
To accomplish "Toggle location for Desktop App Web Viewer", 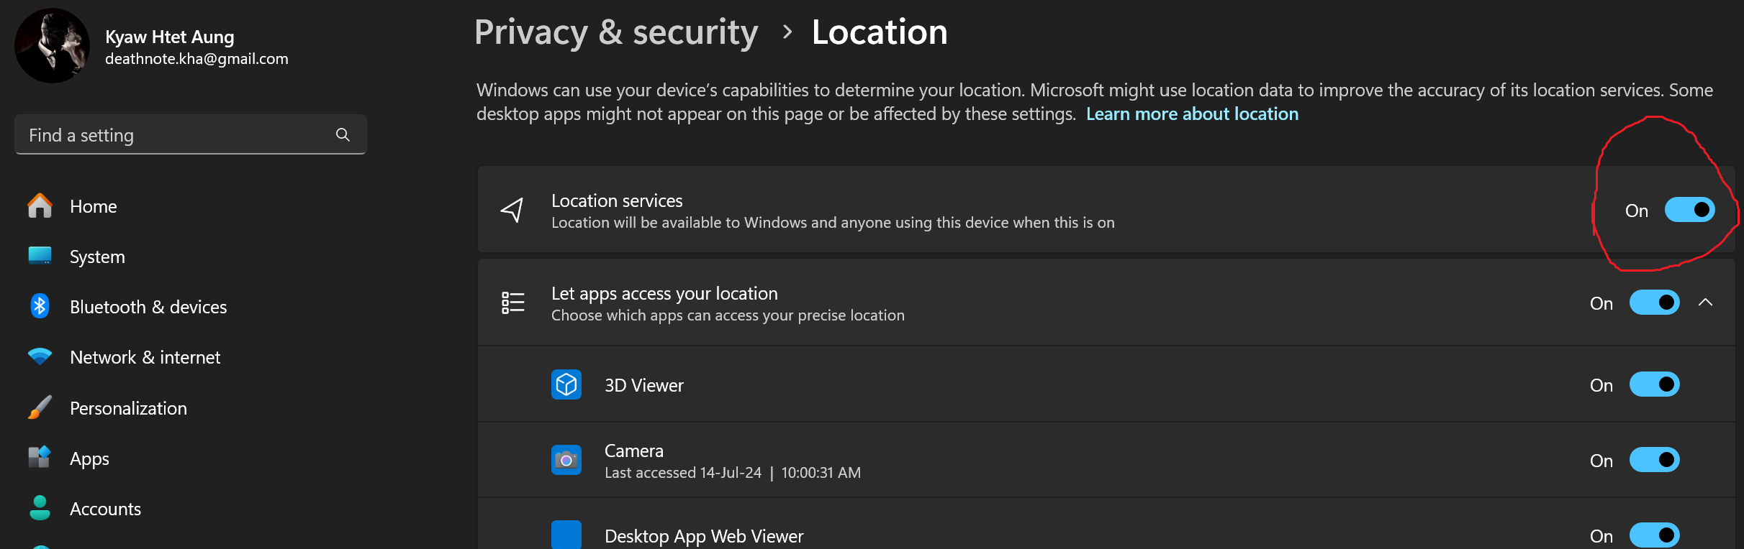I will click(x=1654, y=535).
